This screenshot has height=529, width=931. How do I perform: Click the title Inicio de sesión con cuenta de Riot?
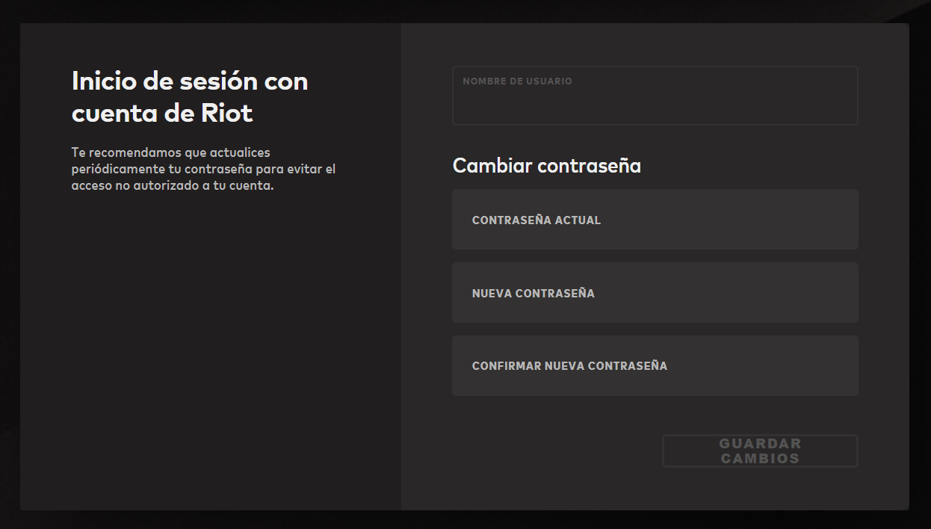point(190,97)
